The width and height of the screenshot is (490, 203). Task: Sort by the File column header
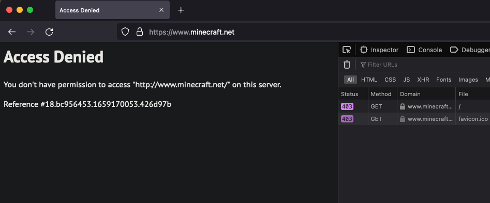(x=472, y=94)
